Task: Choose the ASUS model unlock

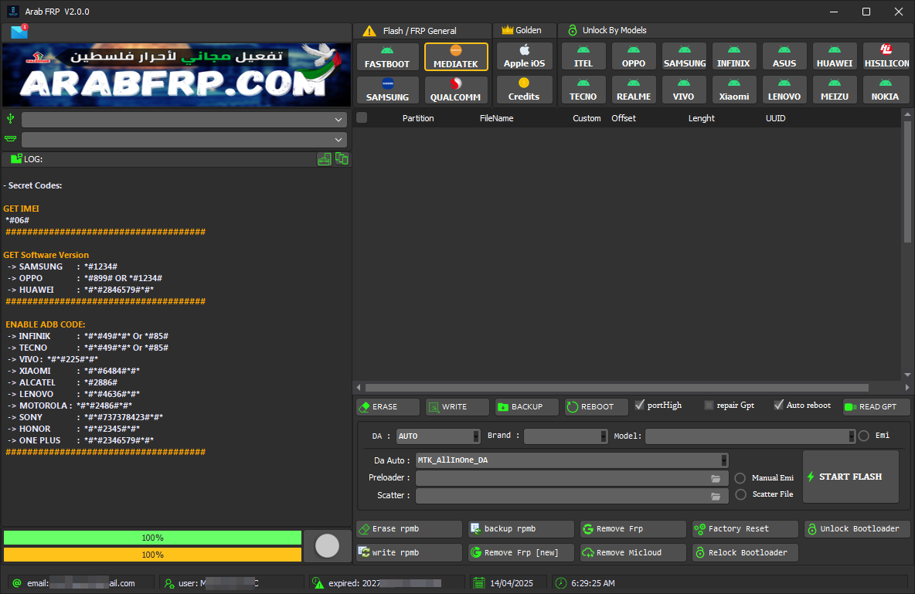Action: [784, 56]
